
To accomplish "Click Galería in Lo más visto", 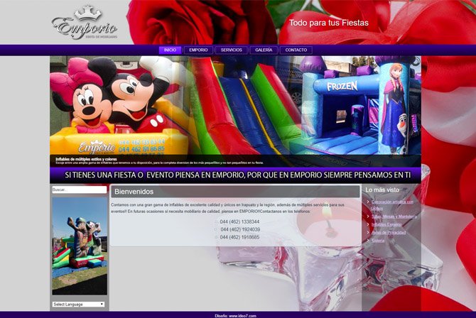I will point(378,241).
